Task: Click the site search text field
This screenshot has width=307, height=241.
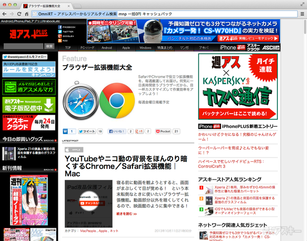Action: pyautogui.click(x=24, y=46)
